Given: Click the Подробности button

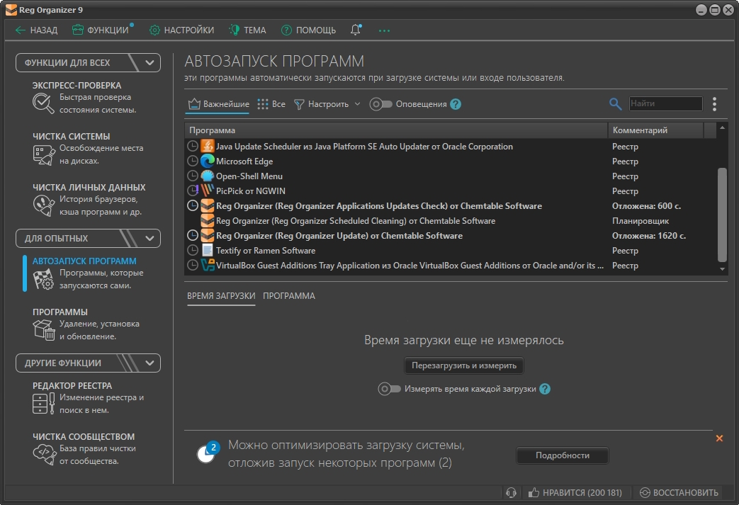Looking at the screenshot, I should [562, 455].
